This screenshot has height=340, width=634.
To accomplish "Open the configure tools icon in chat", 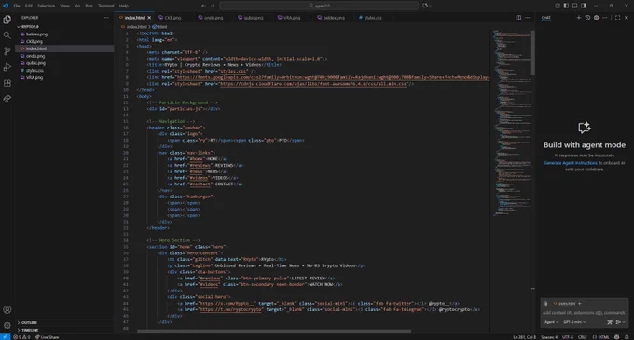I will tap(610, 322).
